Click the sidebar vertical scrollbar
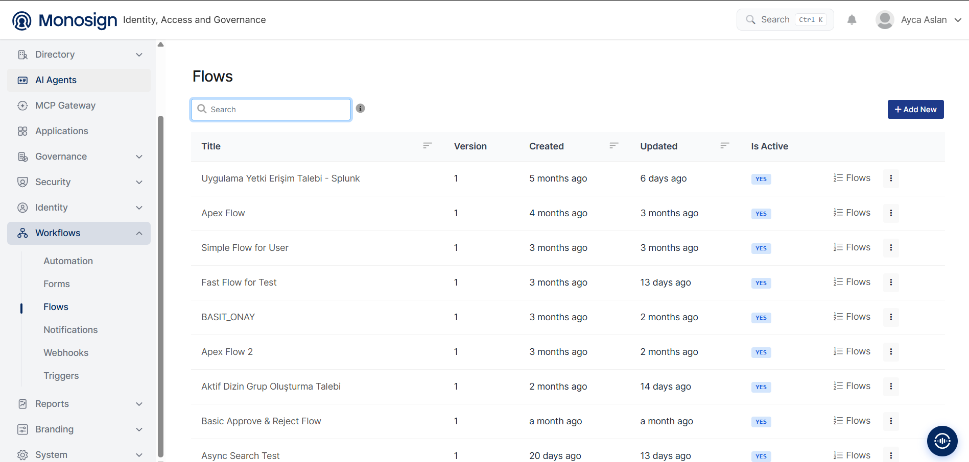Image resolution: width=969 pixels, height=462 pixels. coord(161,286)
